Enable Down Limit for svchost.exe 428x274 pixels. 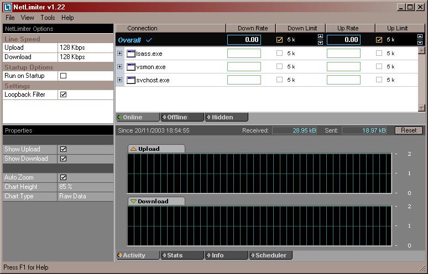pos(279,80)
